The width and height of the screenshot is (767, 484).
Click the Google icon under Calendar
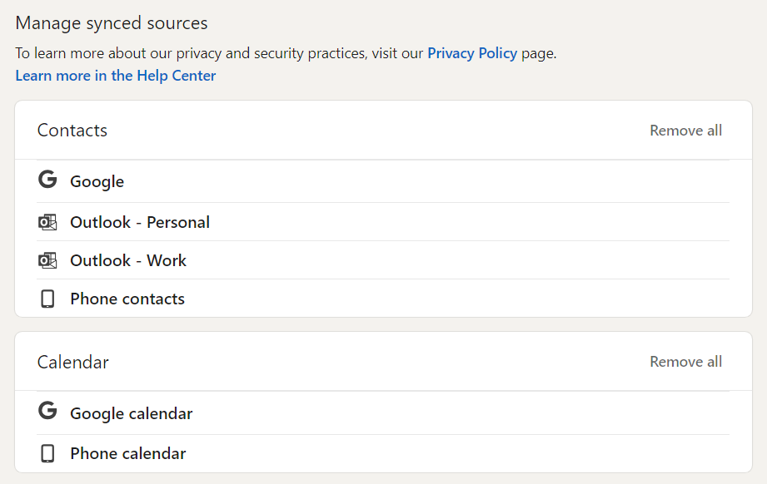point(47,412)
